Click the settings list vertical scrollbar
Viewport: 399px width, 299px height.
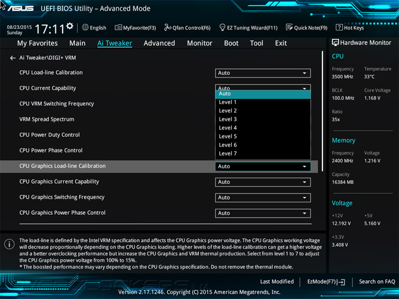pos(323,111)
